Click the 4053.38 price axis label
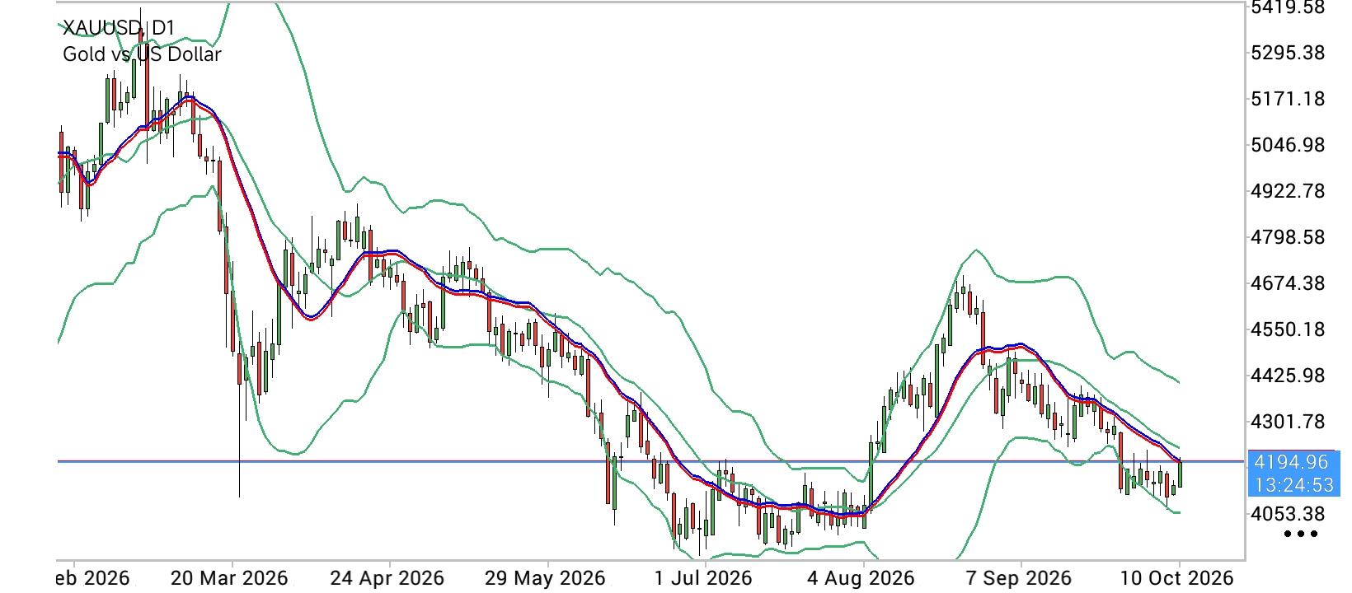1352x593 pixels. [x=1288, y=514]
